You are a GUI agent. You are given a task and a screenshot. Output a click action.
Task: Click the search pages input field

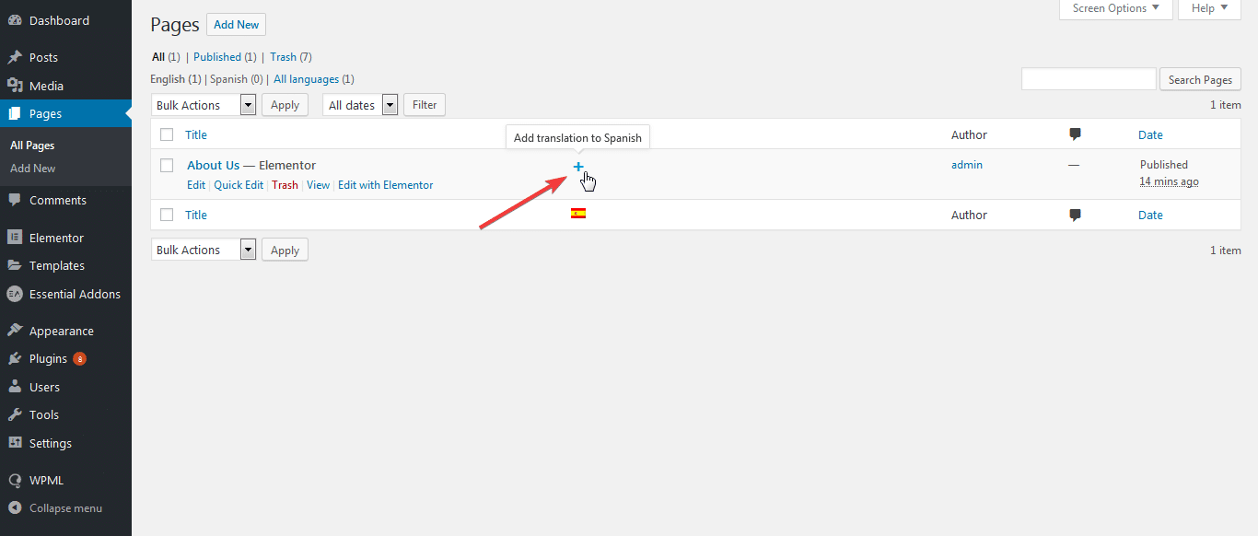[x=1088, y=78]
